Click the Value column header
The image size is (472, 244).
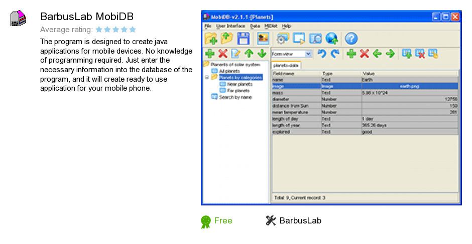click(x=410, y=74)
